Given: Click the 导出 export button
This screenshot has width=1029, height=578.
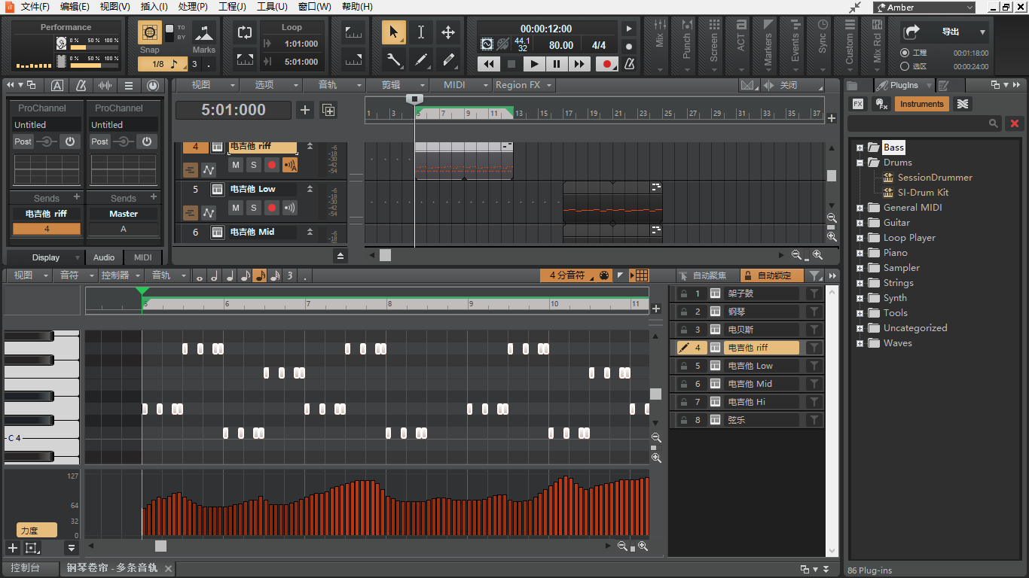Looking at the screenshot, I should 950,32.
